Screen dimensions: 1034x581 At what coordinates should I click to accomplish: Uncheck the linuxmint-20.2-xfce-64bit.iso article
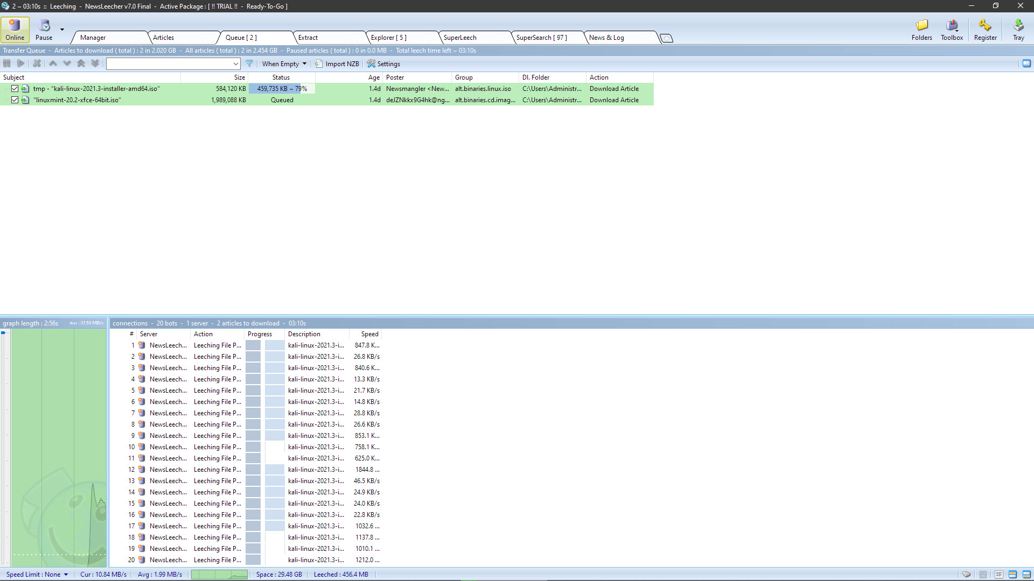(x=15, y=100)
